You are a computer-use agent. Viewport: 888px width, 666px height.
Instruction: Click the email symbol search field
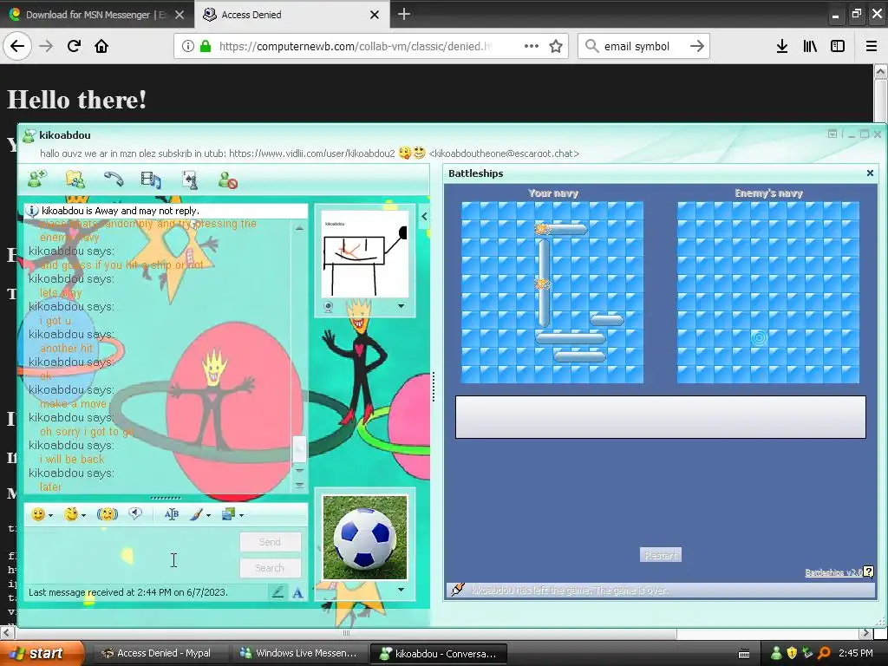point(637,47)
